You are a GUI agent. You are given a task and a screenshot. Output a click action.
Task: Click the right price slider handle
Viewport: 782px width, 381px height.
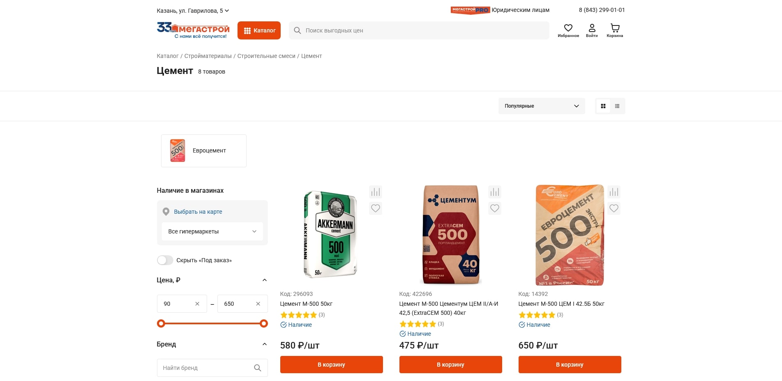pyautogui.click(x=264, y=323)
